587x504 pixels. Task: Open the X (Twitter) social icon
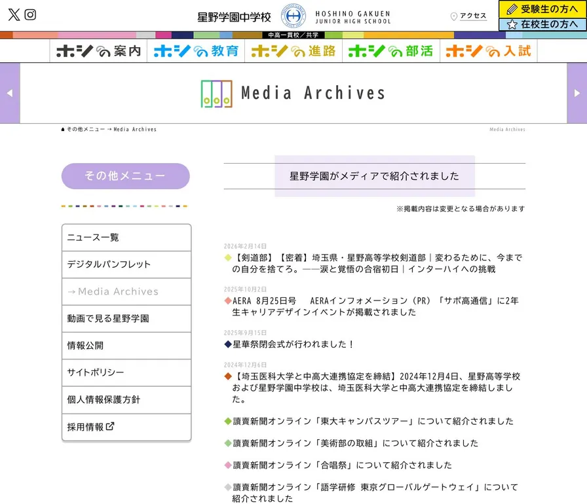[14, 14]
